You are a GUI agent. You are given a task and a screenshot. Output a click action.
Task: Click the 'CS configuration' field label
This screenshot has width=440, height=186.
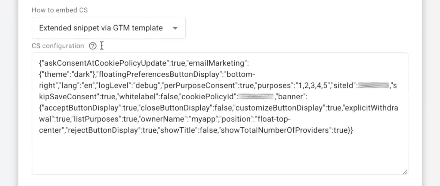[58, 46]
